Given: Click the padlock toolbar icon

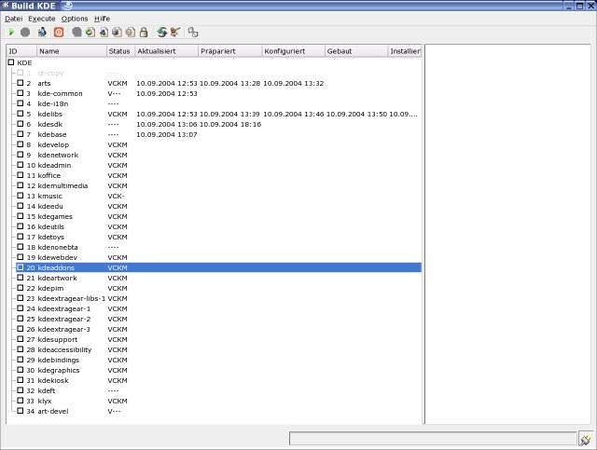Looking at the screenshot, I should pyautogui.click(x=144, y=33).
